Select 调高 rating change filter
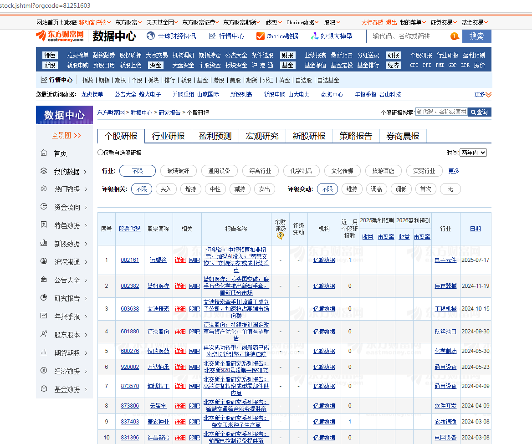Image resolution: width=532 pixels, height=444 pixels. click(376, 189)
